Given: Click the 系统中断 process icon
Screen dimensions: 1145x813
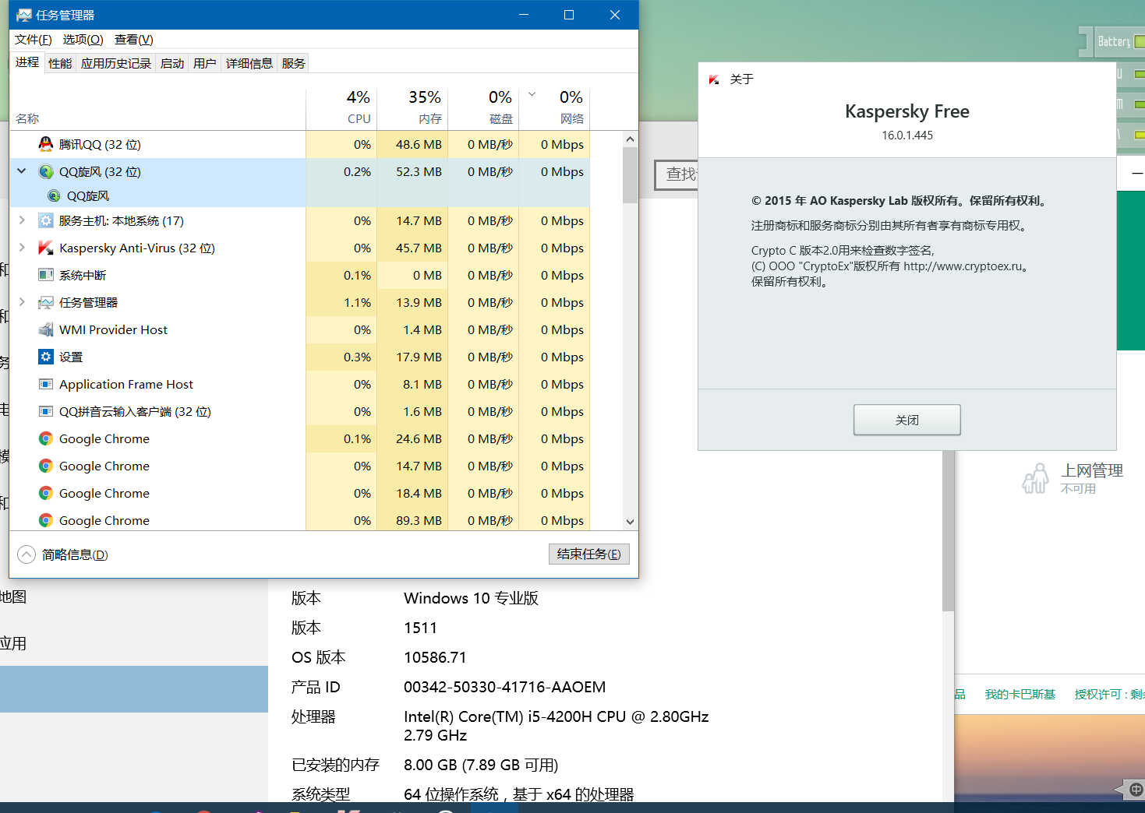Looking at the screenshot, I should click(x=46, y=275).
